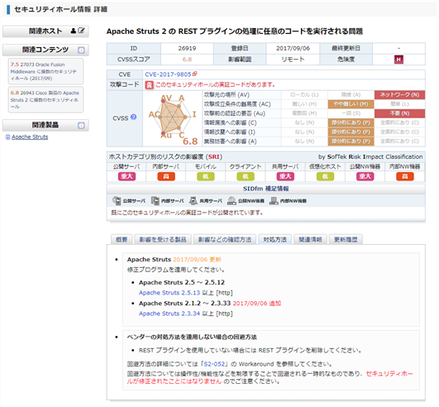Click the 高 badge under 内部NW機器

click(x=404, y=176)
